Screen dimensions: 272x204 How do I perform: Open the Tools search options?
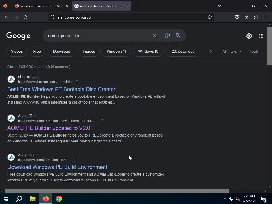pyautogui.click(x=254, y=51)
